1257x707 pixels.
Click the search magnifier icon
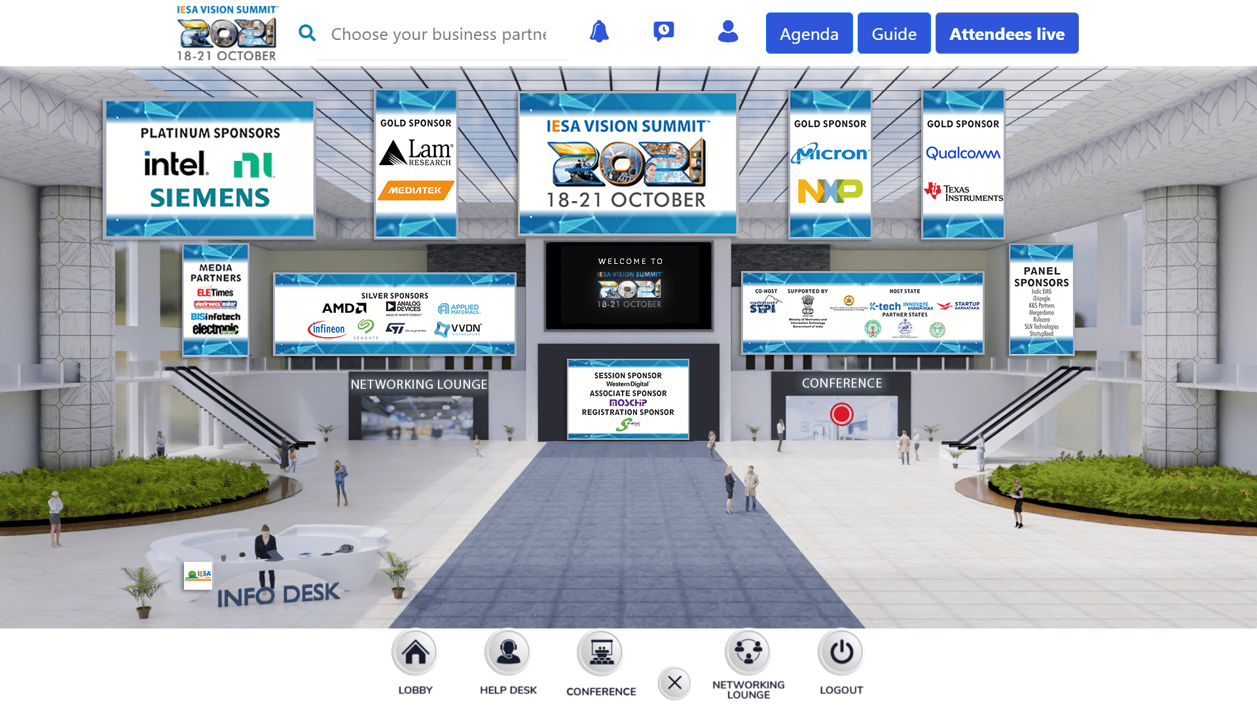pos(307,33)
